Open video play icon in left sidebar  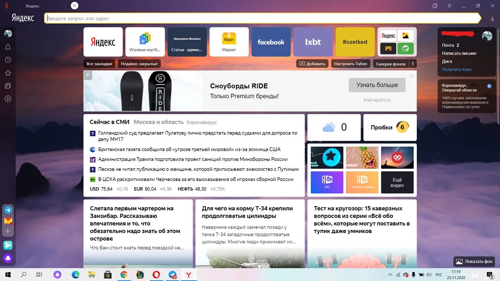click(8, 99)
